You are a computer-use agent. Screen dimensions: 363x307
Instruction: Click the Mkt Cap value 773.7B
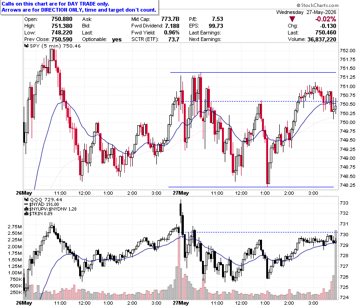[x=170, y=19]
